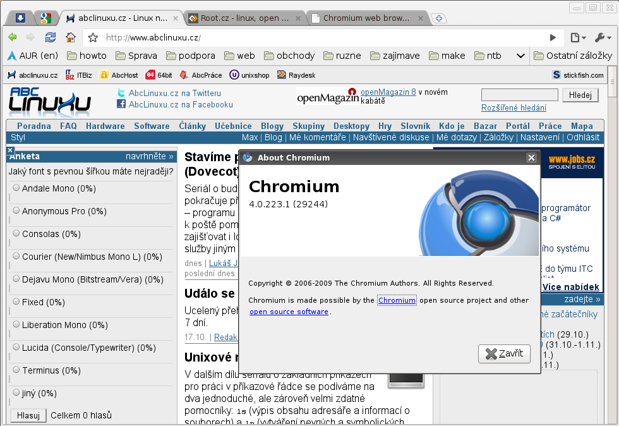Switch to the Root.cz tab

coord(245,18)
